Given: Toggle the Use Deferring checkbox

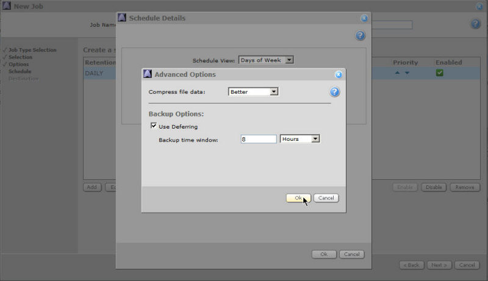Looking at the screenshot, I should [153, 126].
